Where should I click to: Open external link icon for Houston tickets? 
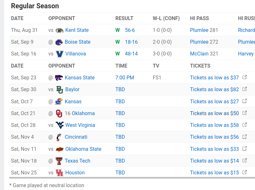click(x=244, y=172)
